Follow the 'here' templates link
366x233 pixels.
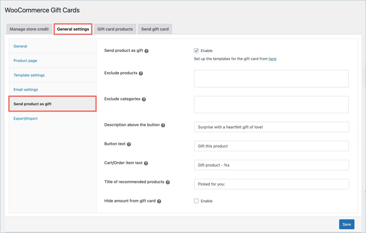[x=273, y=59]
